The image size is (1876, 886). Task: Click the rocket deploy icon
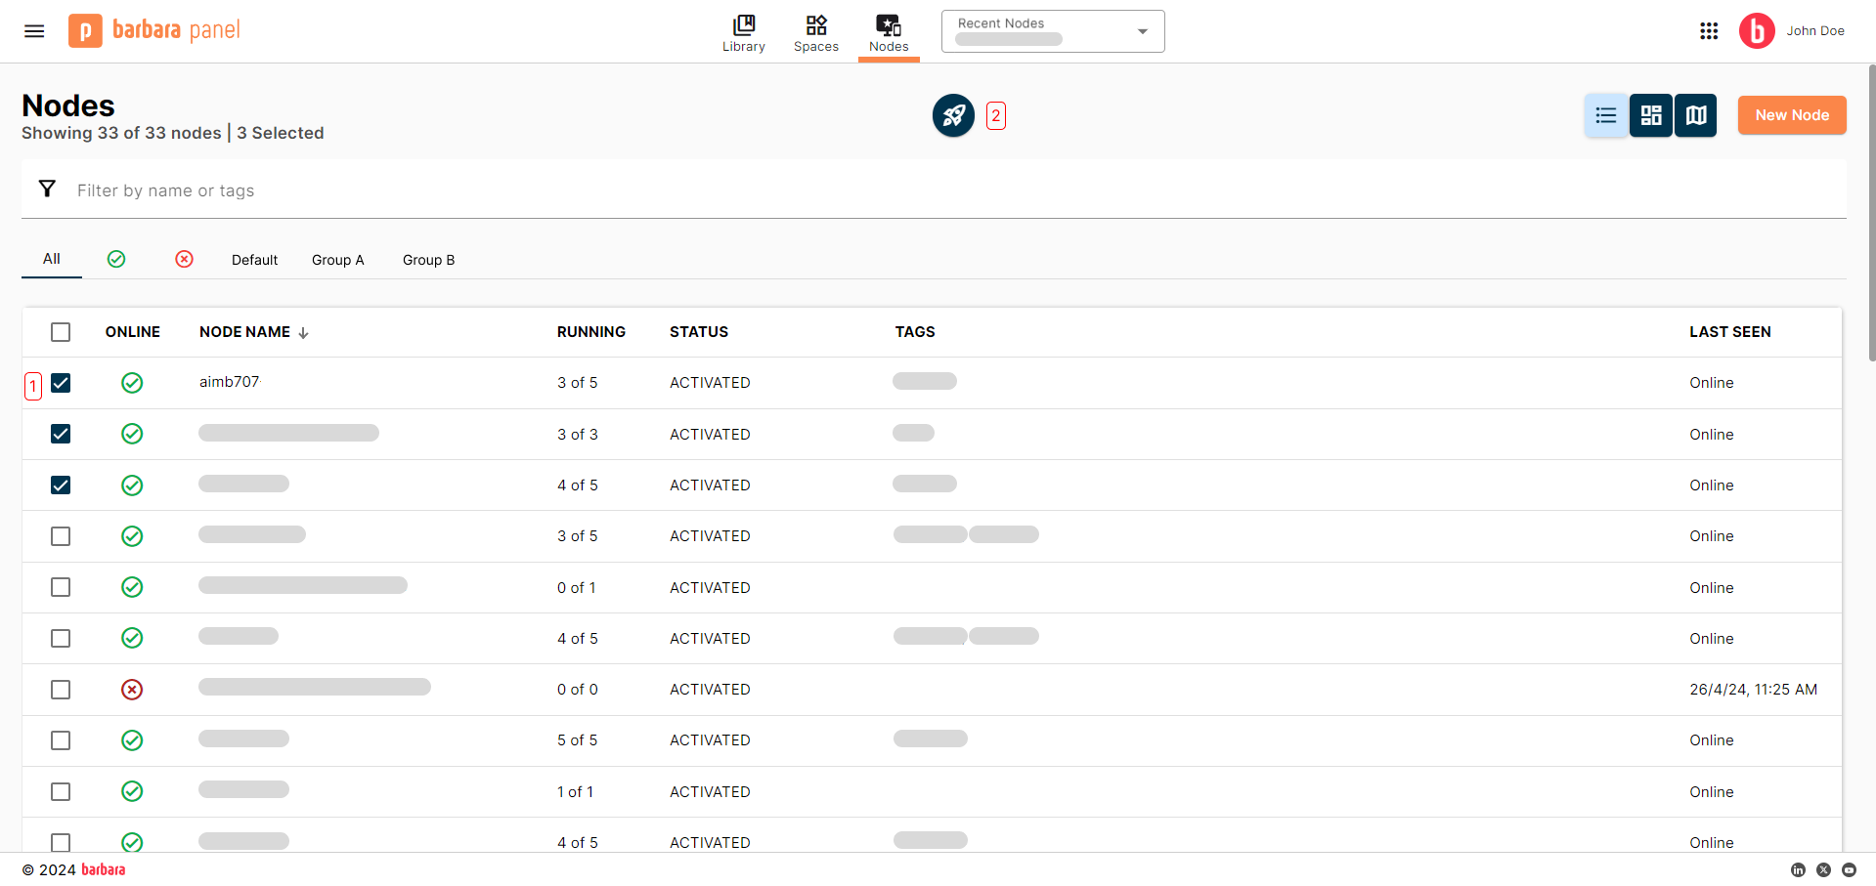pos(953,115)
